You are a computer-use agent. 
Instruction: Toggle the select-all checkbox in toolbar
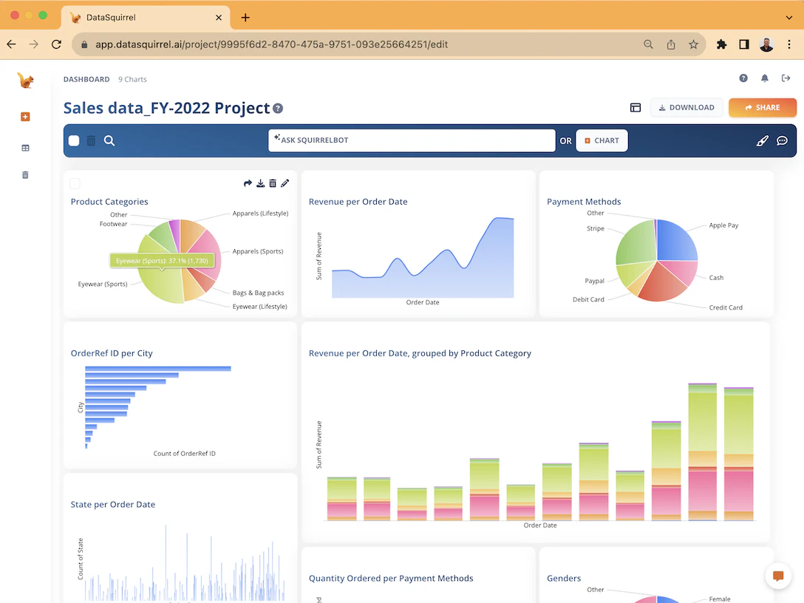[74, 140]
